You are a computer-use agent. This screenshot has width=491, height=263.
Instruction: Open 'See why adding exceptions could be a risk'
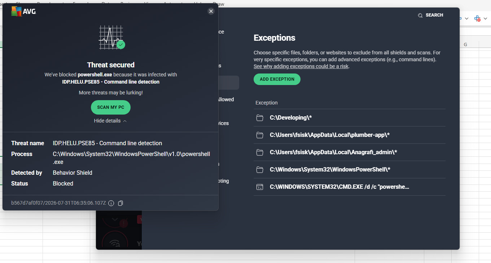(301, 66)
